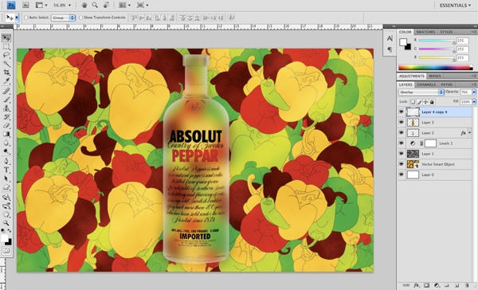Open the Character panel icon
478x290 pixels.
pyautogui.click(x=390, y=38)
